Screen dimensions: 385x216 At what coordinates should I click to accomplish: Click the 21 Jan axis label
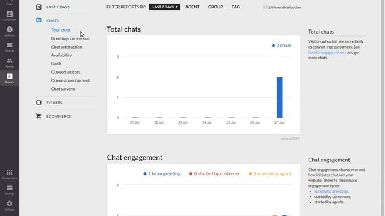coord(135,122)
